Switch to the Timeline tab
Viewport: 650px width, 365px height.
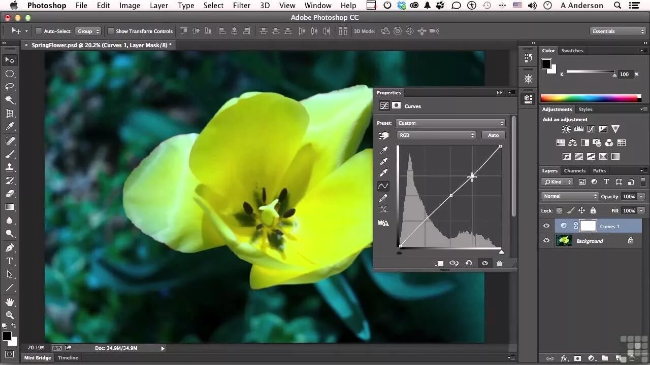click(x=68, y=358)
